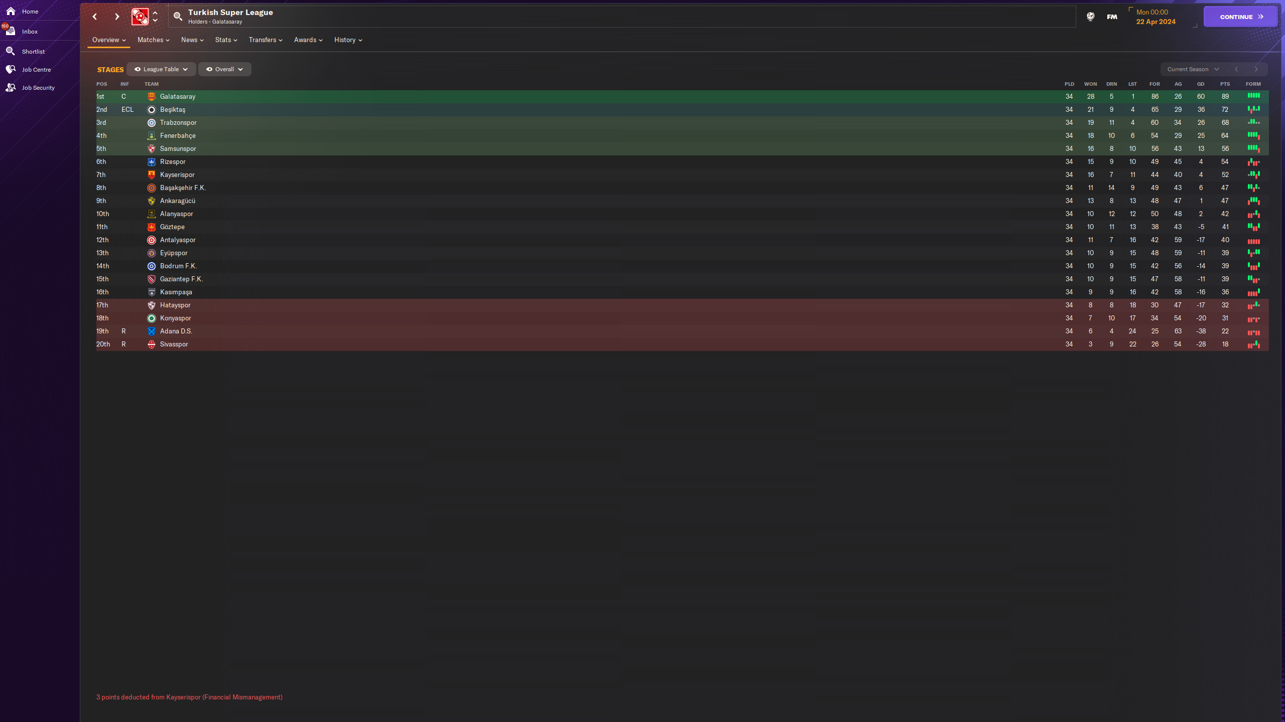Click the forward navigation arrow icon
1285x722 pixels.
pyautogui.click(x=116, y=17)
